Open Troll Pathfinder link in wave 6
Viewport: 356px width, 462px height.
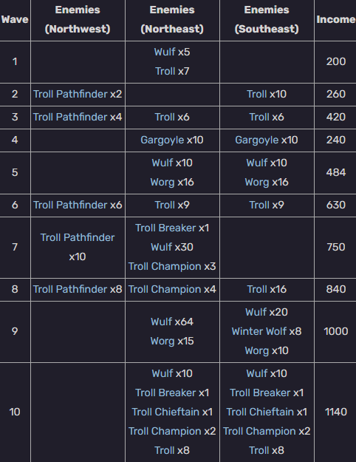70,205
